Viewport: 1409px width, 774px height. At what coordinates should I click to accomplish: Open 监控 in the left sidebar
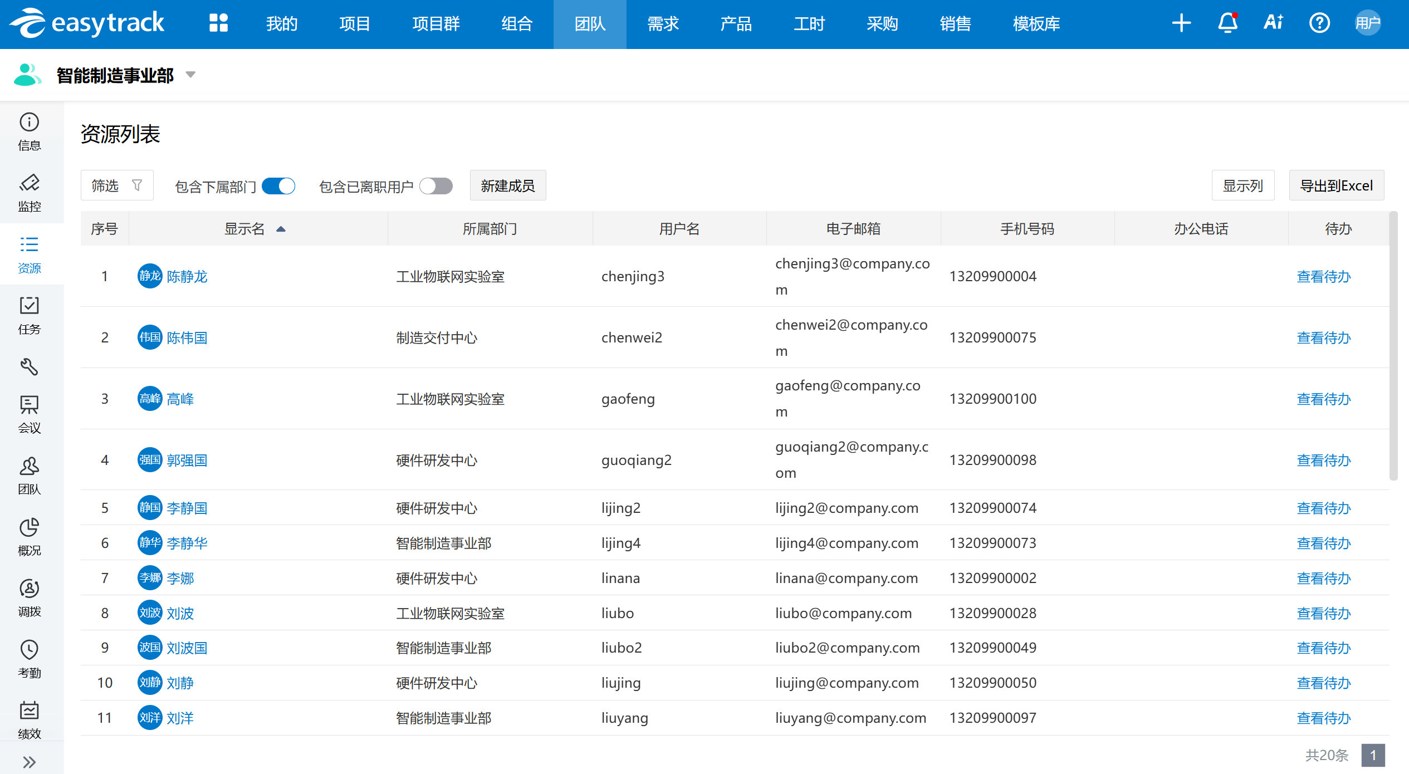[x=30, y=193]
